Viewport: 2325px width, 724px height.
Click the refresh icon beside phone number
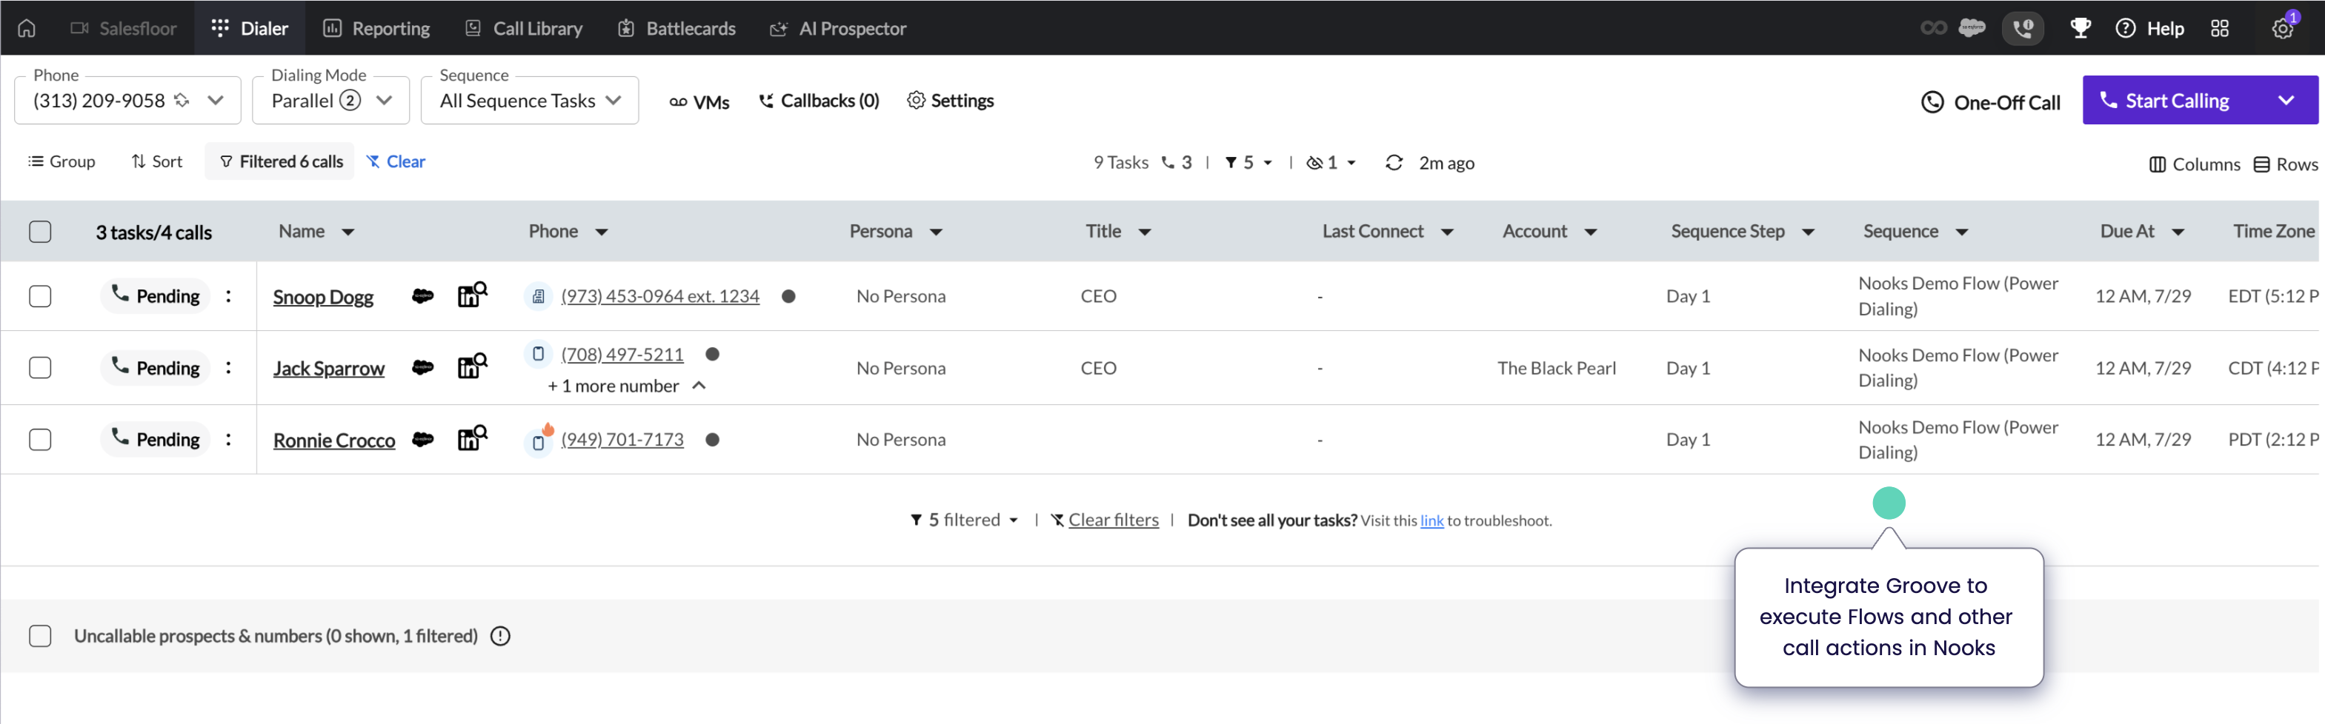click(182, 100)
